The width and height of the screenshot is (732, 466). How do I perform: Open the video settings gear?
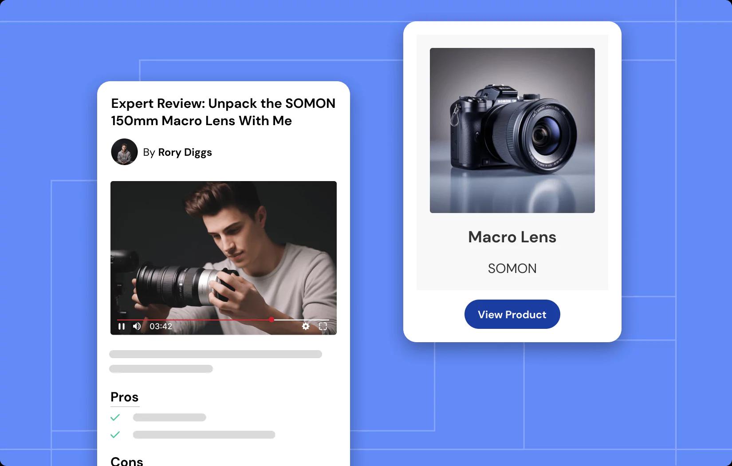pyautogui.click(x=306, y=327)
